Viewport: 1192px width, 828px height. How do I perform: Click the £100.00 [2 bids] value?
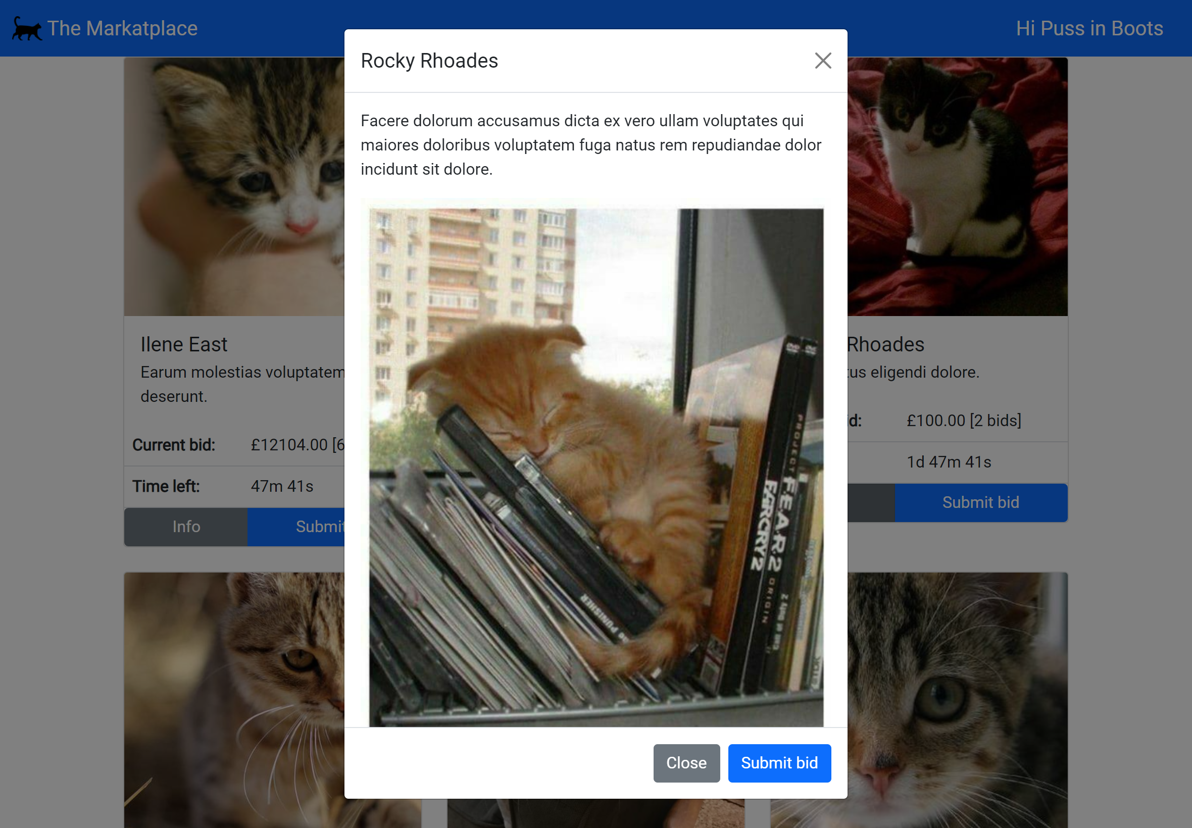(963, 420)
